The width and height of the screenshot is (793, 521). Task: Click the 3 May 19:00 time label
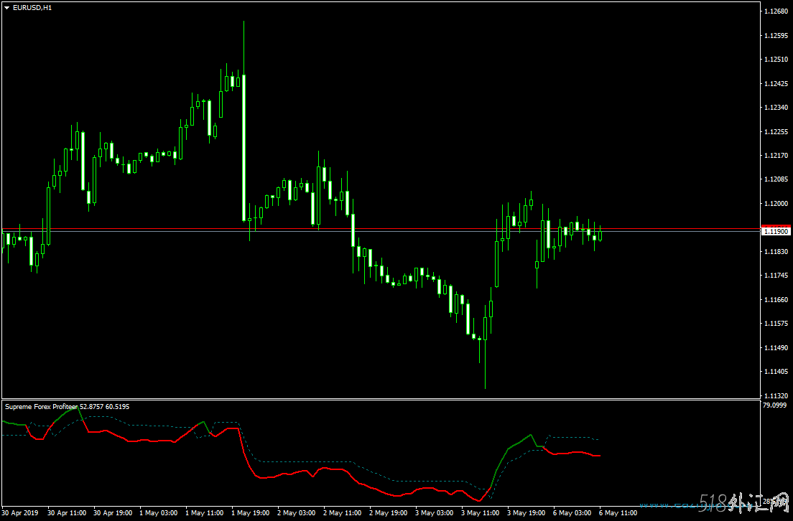[527, 513]
